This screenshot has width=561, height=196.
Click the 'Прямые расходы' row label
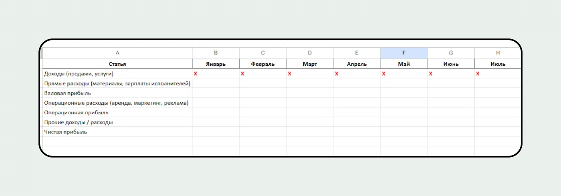[x=117, y=83]
